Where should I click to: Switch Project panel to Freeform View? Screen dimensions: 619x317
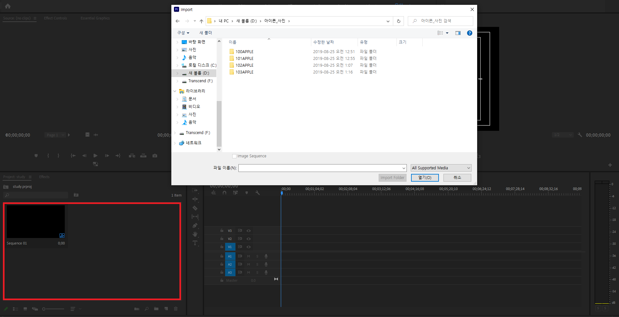pos(35,309)
